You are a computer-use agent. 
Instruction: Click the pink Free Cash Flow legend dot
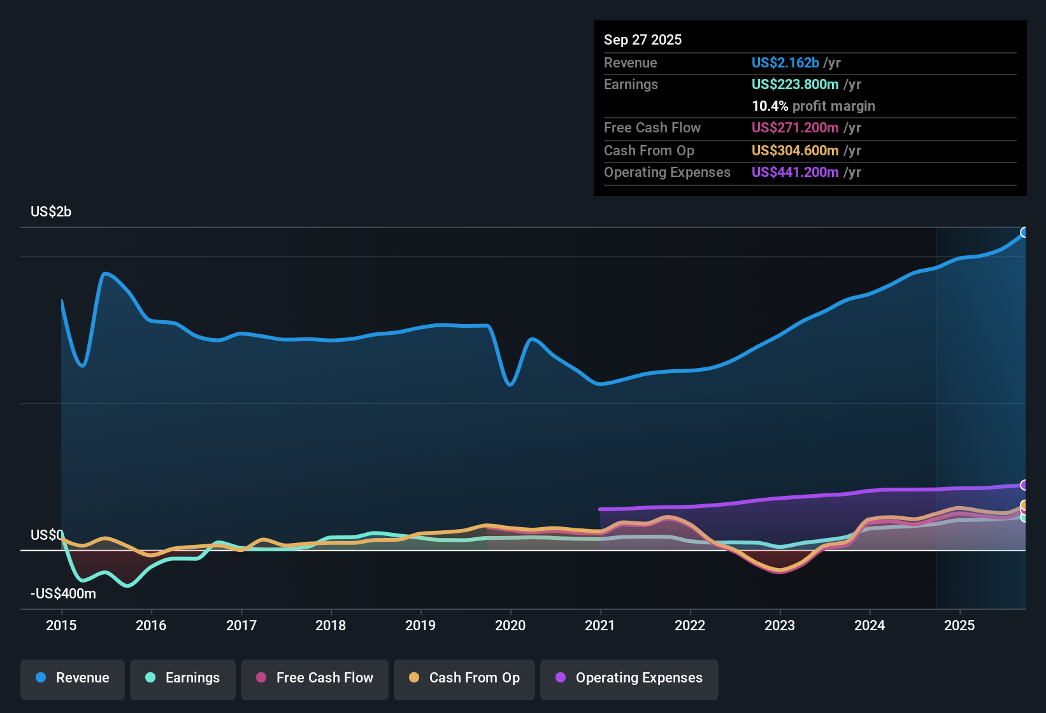(259, 678)
